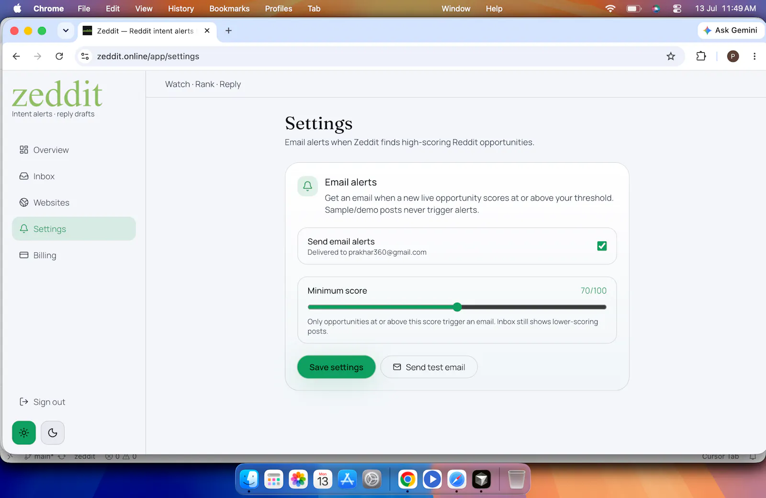
Task: Go forward in browser history
Action: 38,57
